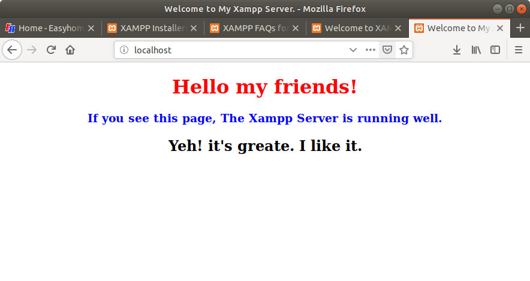Click the Easyhom favicon in first tab
530x281 pixels.
click(10, 28)
